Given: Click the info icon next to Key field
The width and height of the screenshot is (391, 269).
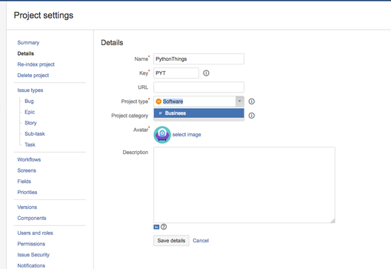Looking at the screenshot, I should point(206,73).
